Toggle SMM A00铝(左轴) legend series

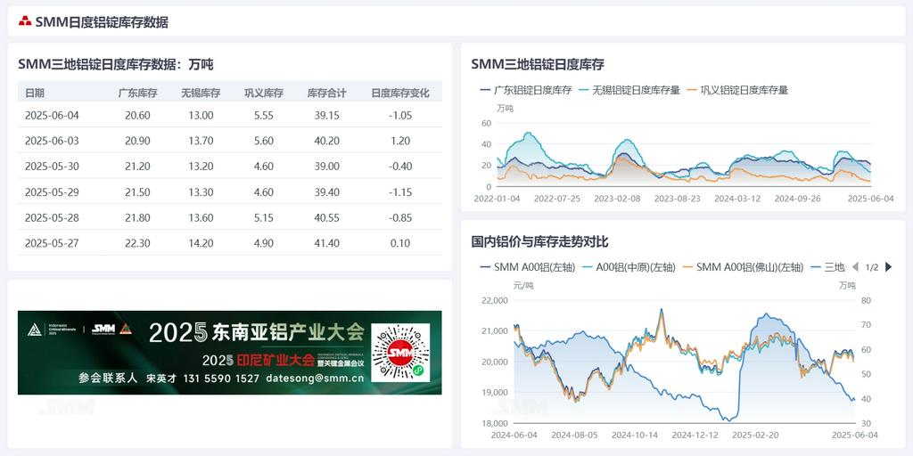click(527, 267)
